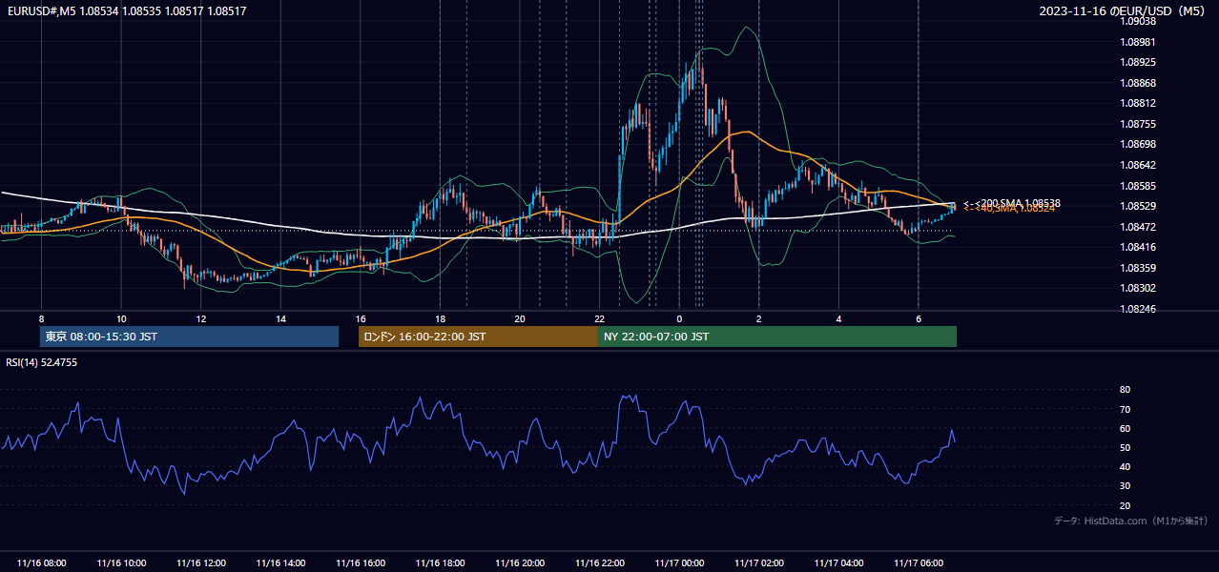Screen dimensions: 1219x572
Task: Click price axis label 1.08812
Action: click(1138, 103)
